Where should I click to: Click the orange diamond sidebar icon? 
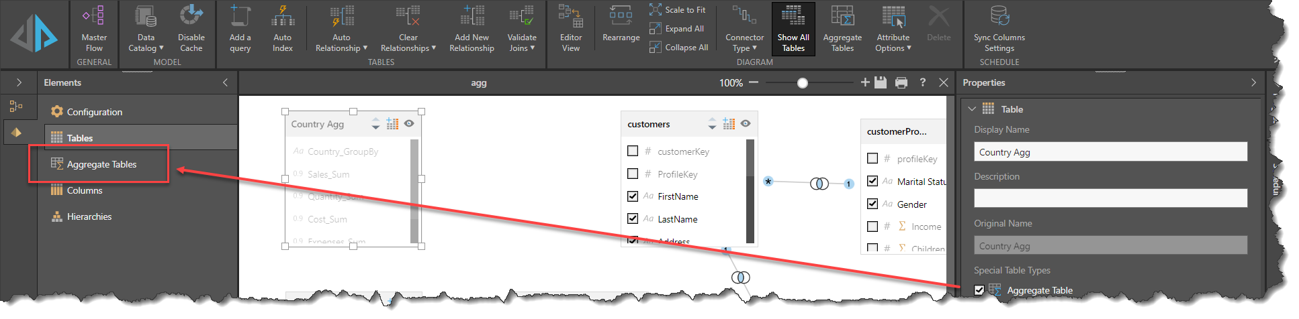pyautogui.click(x=16, y=132)
